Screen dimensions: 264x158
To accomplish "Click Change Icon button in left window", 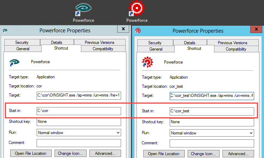I will (x=70, y=153).
